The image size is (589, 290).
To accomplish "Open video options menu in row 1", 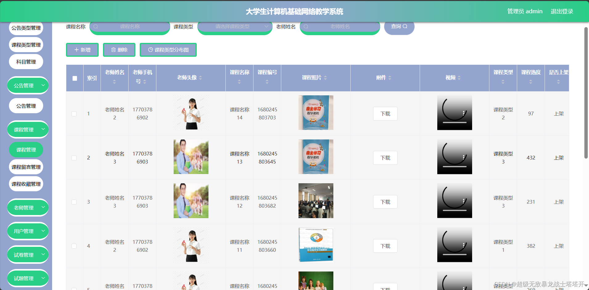I will (x=463, y=113).
